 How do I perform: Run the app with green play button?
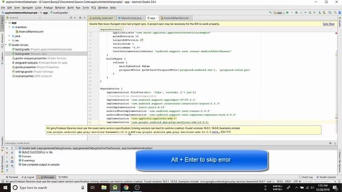point(287,13)
